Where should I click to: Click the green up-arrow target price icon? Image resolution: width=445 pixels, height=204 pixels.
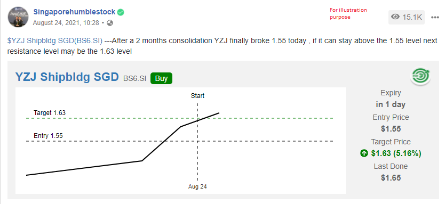[x=364, y=153]
